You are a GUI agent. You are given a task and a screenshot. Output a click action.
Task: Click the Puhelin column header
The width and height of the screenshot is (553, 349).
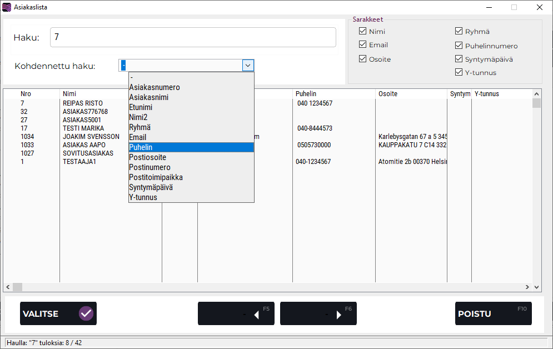pos(333,94)
